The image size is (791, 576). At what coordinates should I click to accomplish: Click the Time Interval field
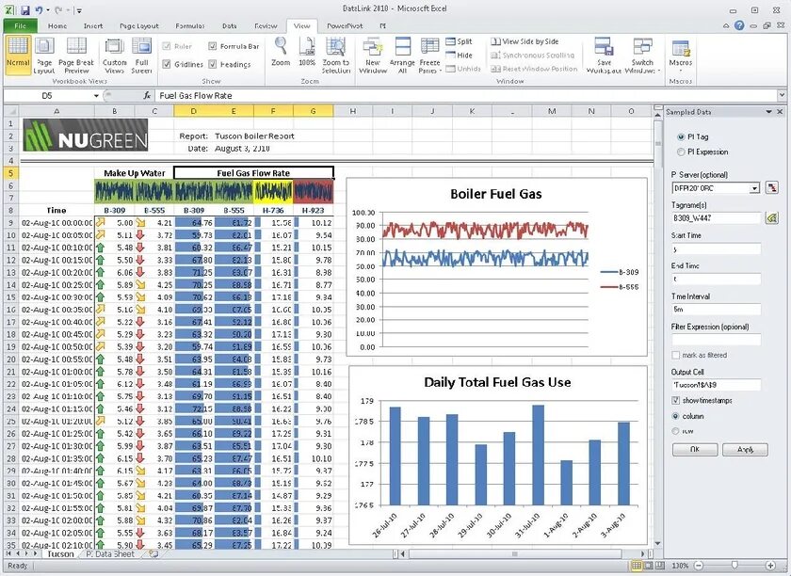point(716,310)
